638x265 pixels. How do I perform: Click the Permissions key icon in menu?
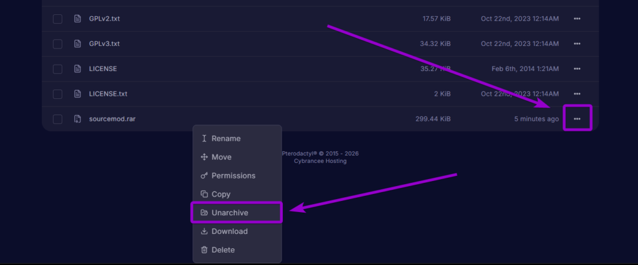coord(204,175)
